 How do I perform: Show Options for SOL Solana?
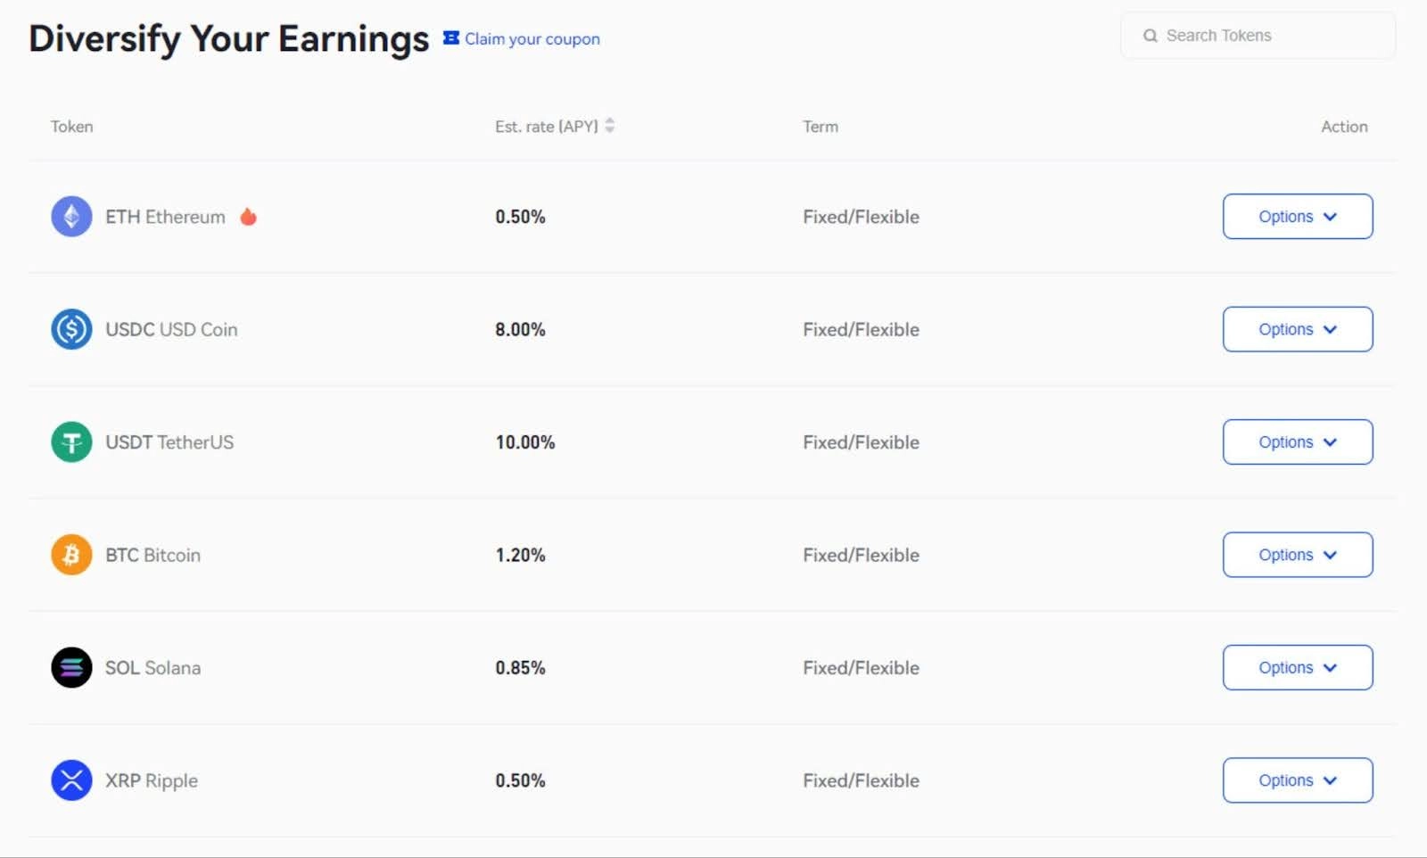point(1298,668)
